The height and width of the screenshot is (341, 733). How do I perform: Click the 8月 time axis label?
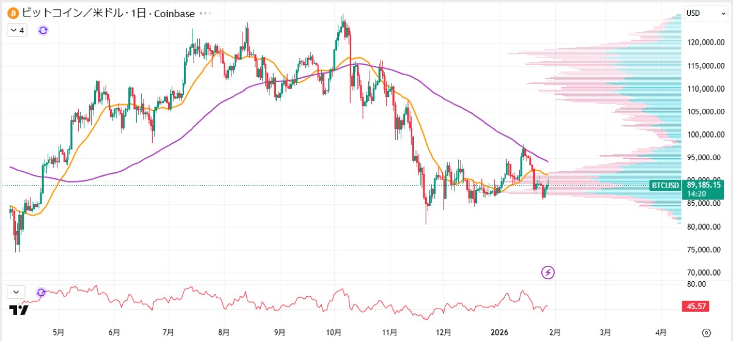click(224, 332)
